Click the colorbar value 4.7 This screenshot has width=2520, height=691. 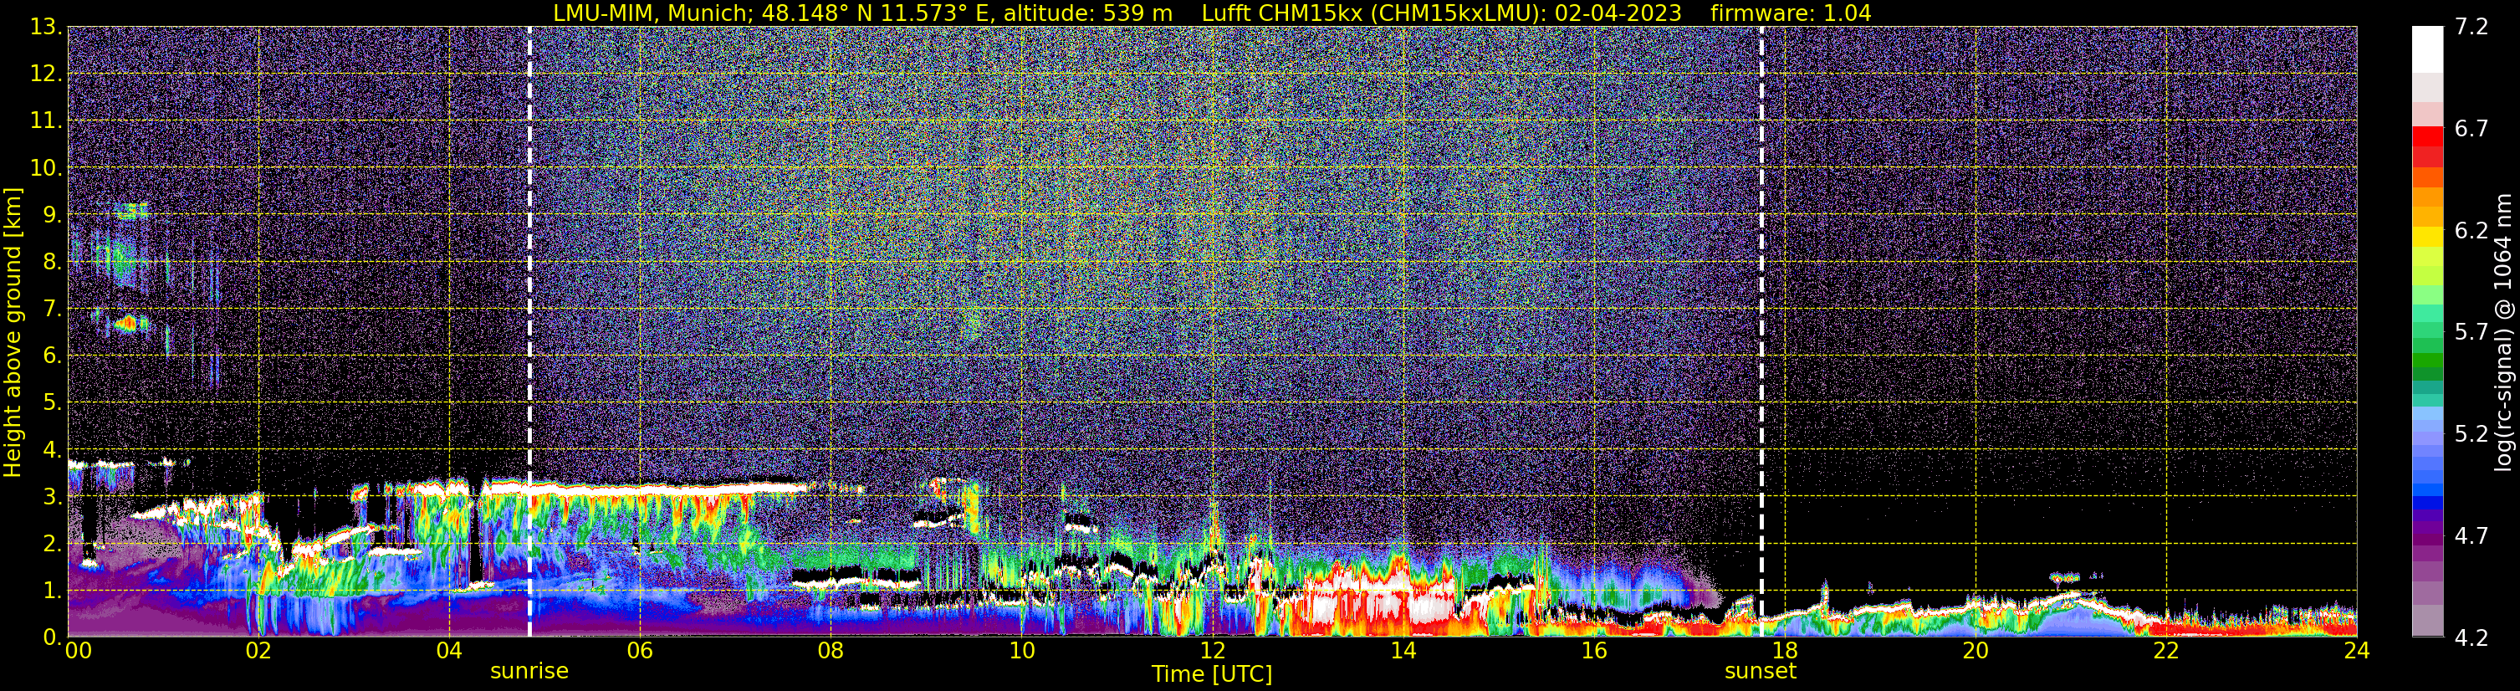(2471, 535)
